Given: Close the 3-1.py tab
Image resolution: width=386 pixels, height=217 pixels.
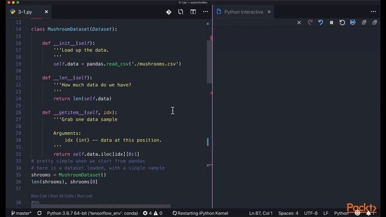Looking at the screenshot, I should click(46, 12).
